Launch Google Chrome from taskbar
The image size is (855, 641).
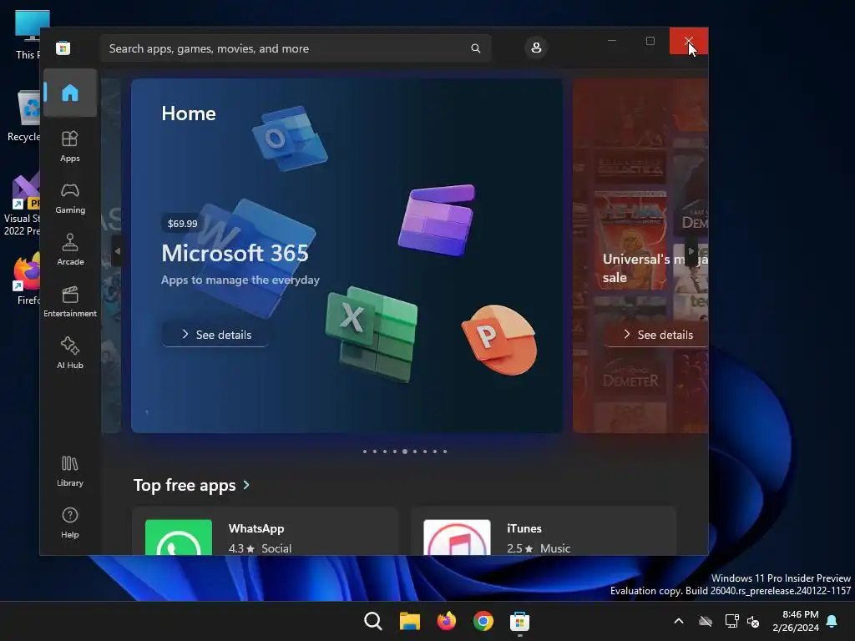pos(483,621)
